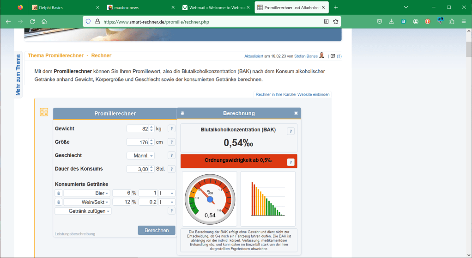Open the comments speech bubble icon
Image resolution: width=472 pixels, height=258 pixels.
click(x=333, y=56)
